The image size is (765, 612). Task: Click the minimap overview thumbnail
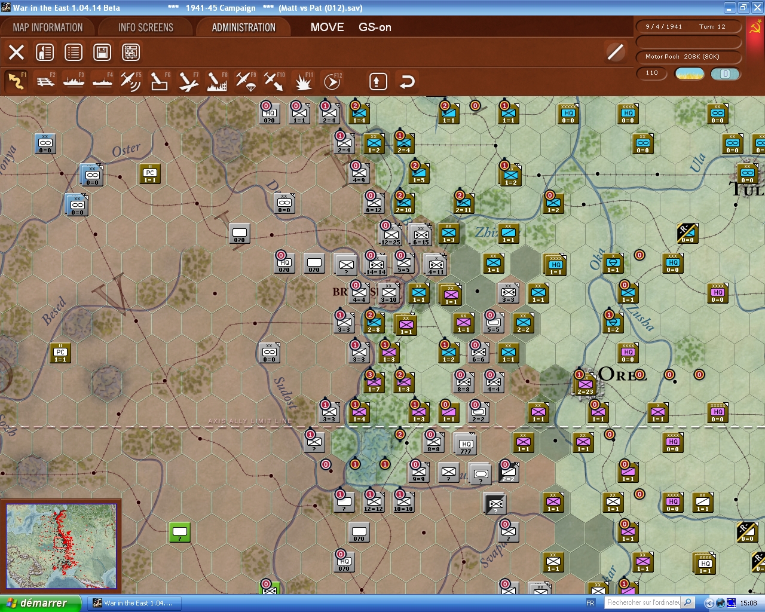[x=61, y=546]
